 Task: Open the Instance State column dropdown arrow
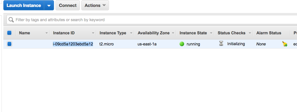[x=211, y=33]
